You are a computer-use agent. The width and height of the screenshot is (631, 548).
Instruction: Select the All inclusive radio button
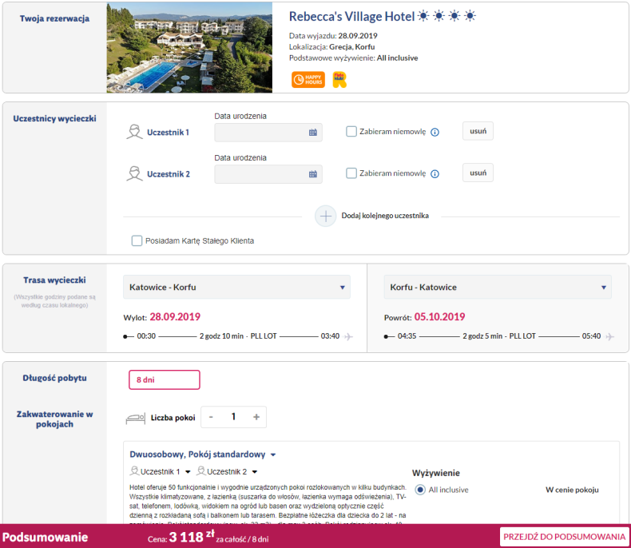pos(420,490)
